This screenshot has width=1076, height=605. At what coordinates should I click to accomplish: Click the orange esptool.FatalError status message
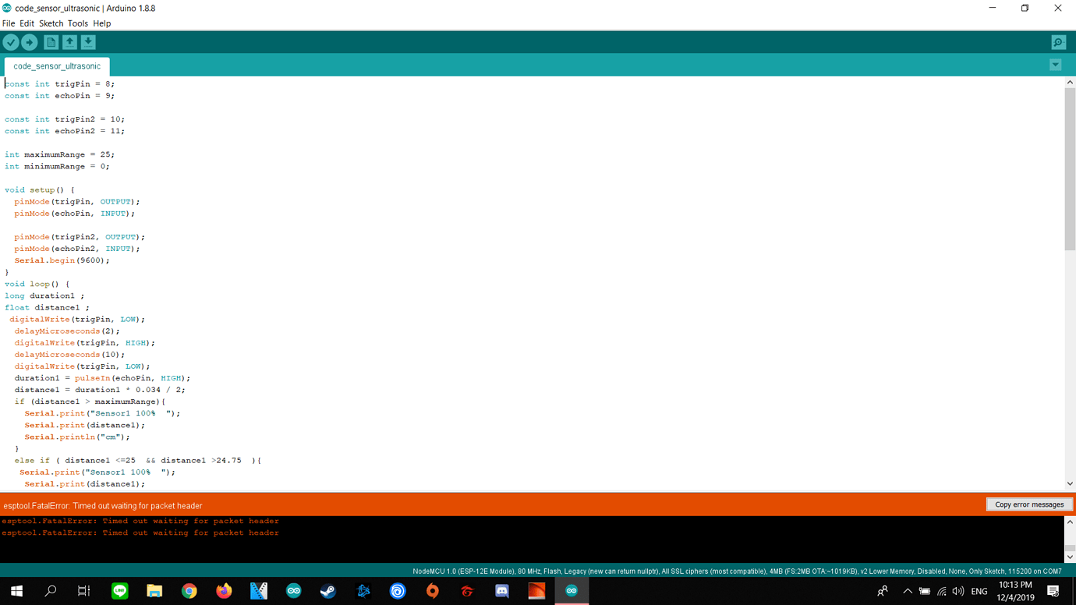103,506
